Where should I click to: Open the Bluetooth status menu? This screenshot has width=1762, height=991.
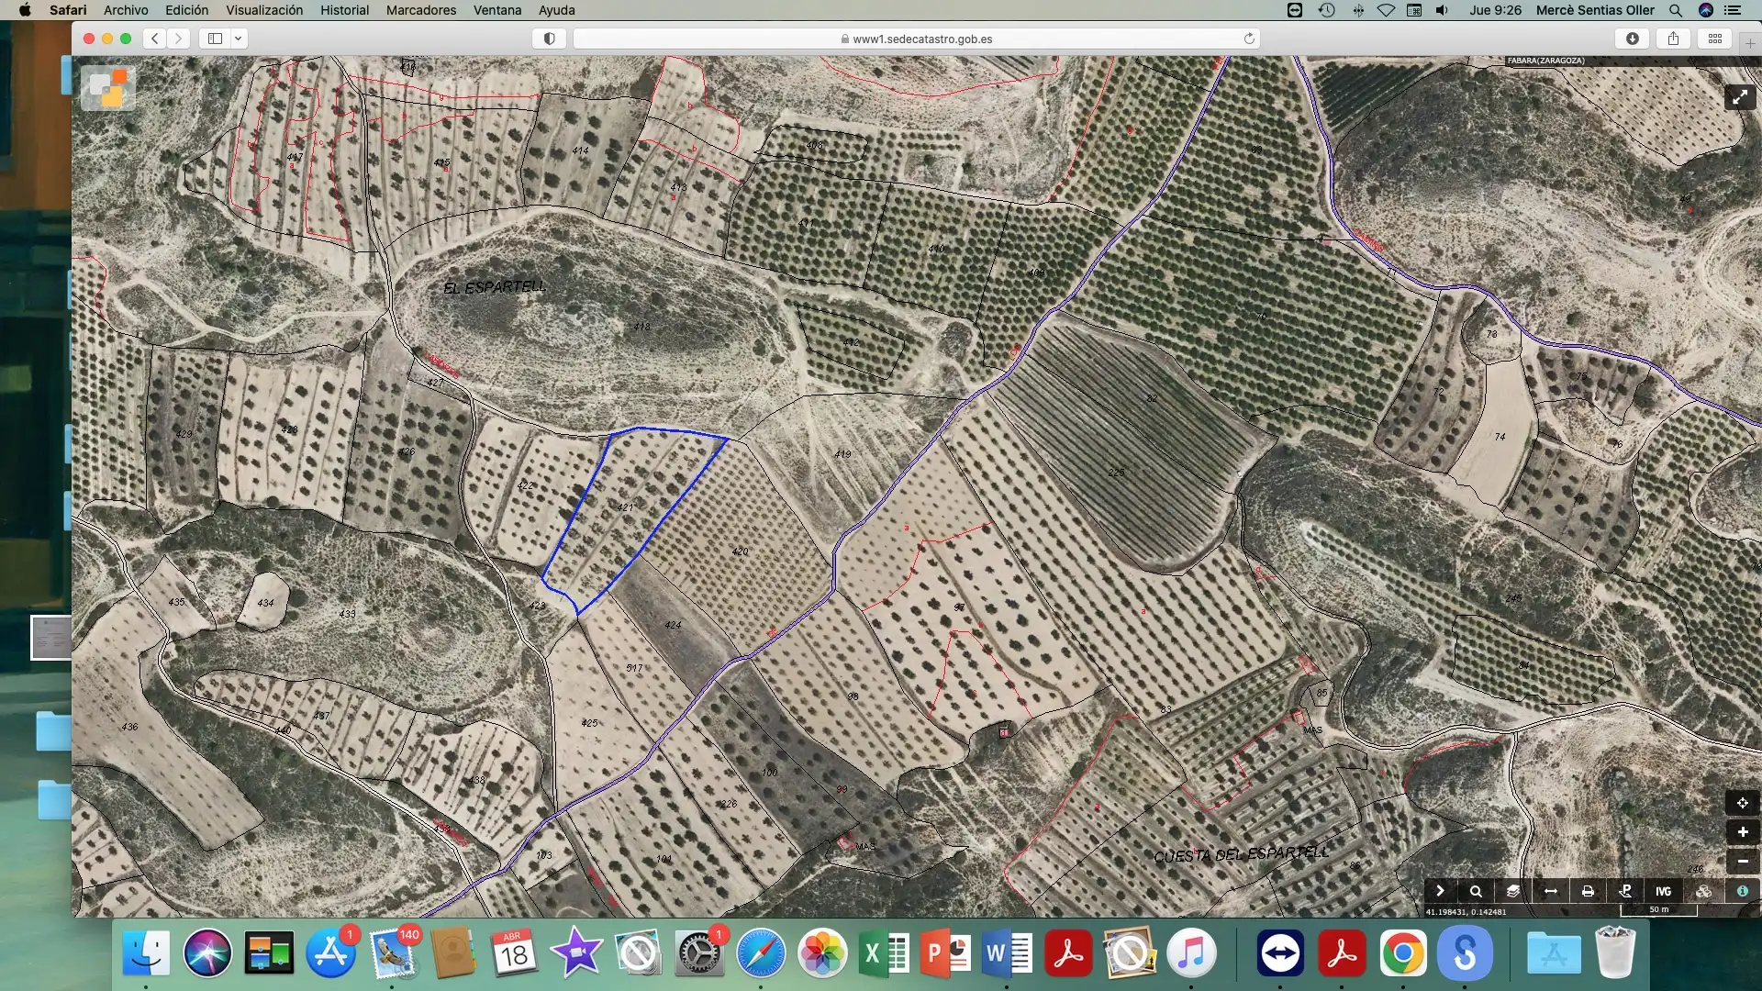(x=1357, y=10)
